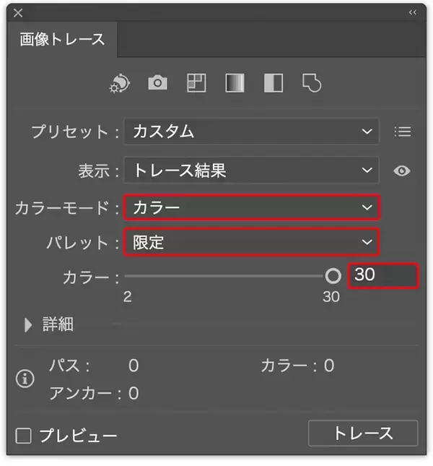
Task: Collapse panel using double-arrow icon
Action: point(413,12)
